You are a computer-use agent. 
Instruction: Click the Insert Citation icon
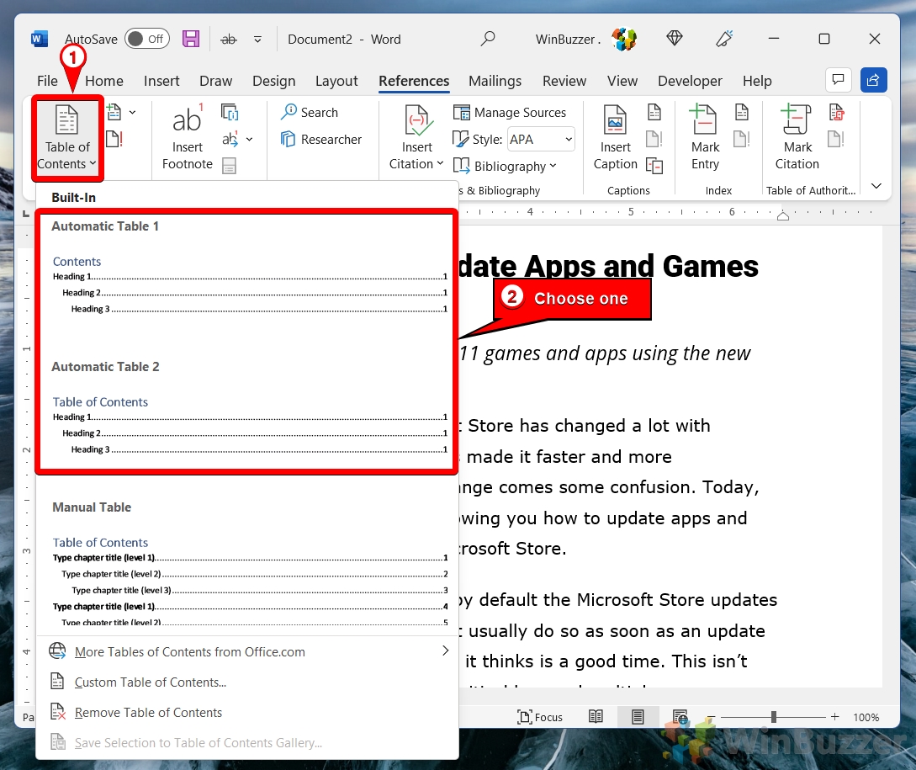(417, 123)
